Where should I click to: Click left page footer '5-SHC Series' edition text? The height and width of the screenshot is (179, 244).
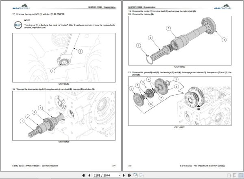35,166
